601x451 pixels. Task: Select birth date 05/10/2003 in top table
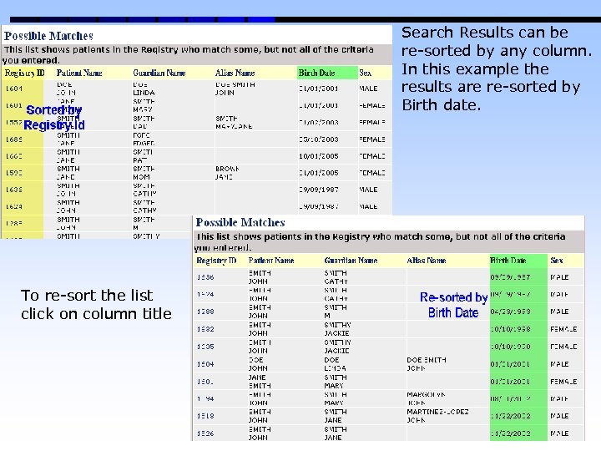[319, 139]
